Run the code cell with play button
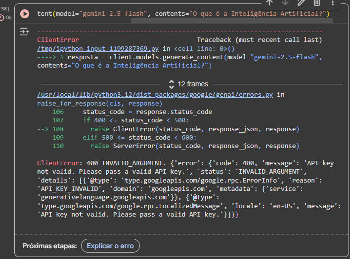 pos(25,13)
